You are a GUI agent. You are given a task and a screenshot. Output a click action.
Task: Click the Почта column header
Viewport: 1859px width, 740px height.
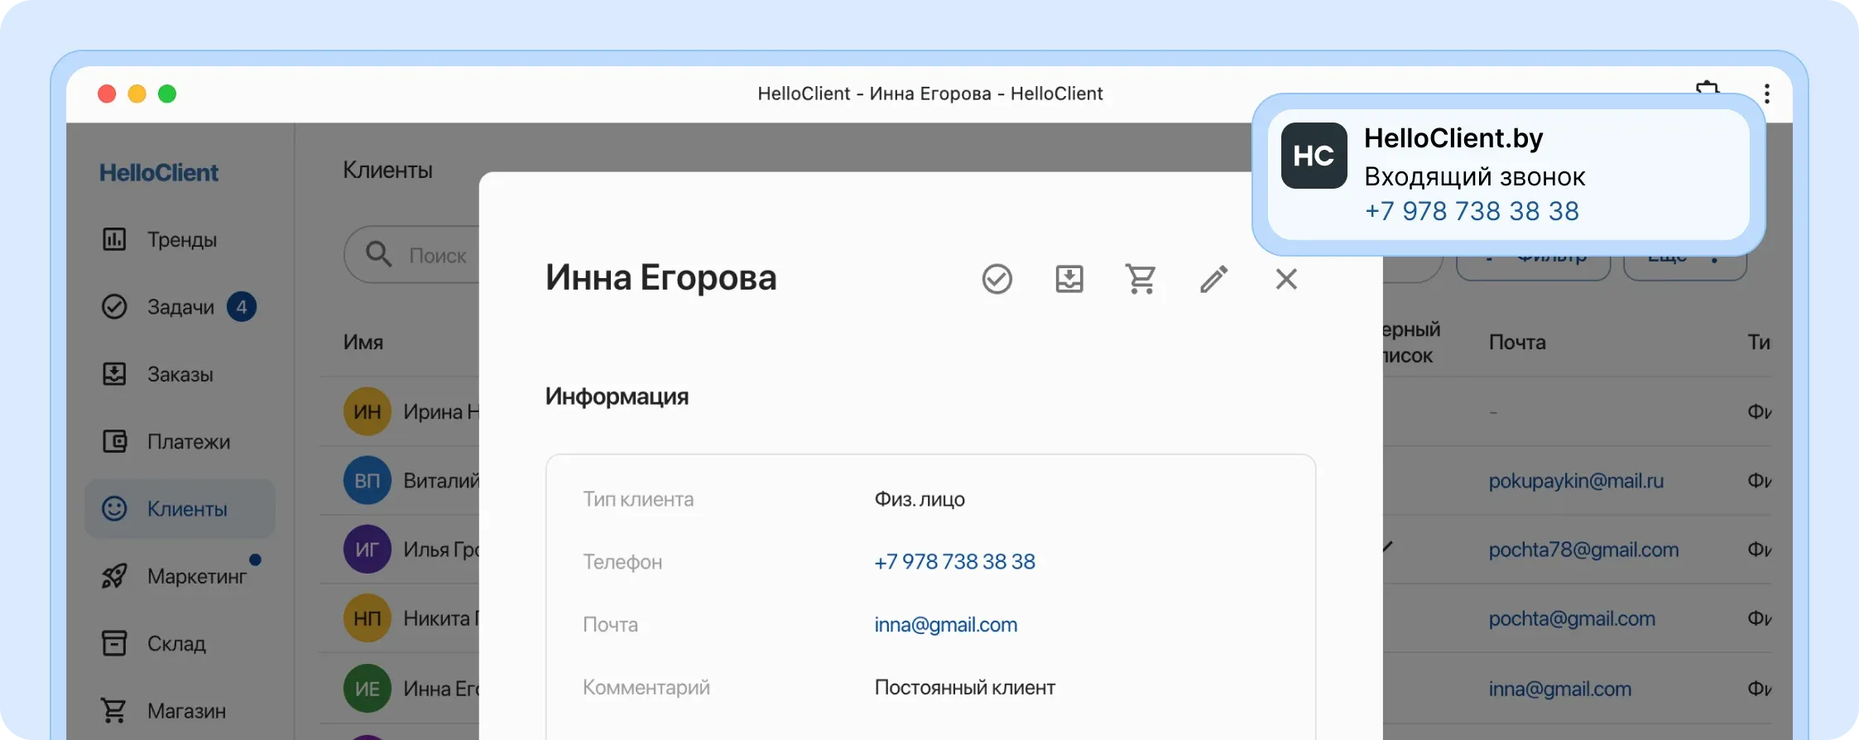coord(1517,342)
